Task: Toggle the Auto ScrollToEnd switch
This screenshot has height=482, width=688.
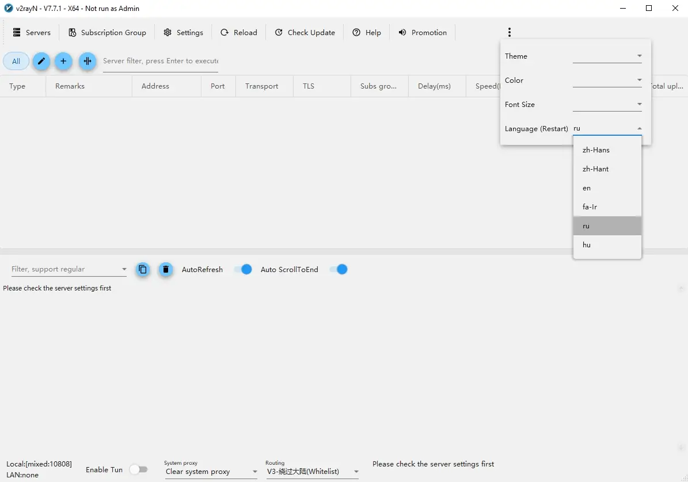Action: click(x=339, y=270)
